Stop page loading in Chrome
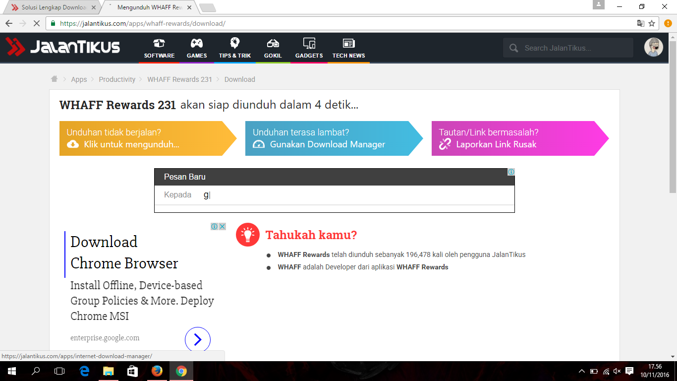This screenshot has width=677, height=381. point(38,23)
